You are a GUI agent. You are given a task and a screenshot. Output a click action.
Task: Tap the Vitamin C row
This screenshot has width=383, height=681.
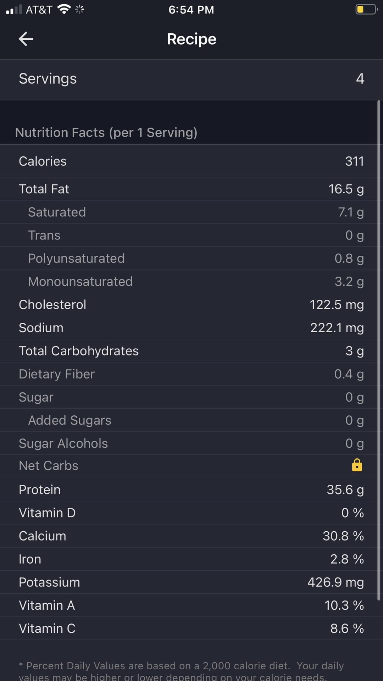189,629
